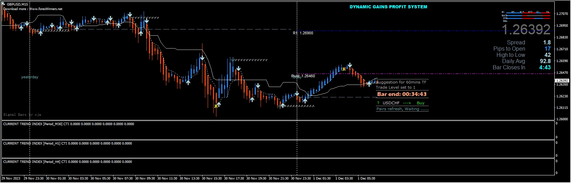Image resolution: width=571 pixels, height=183 pixels.
Task: Click the green question mark beside USDCHF
Action: 378,103
